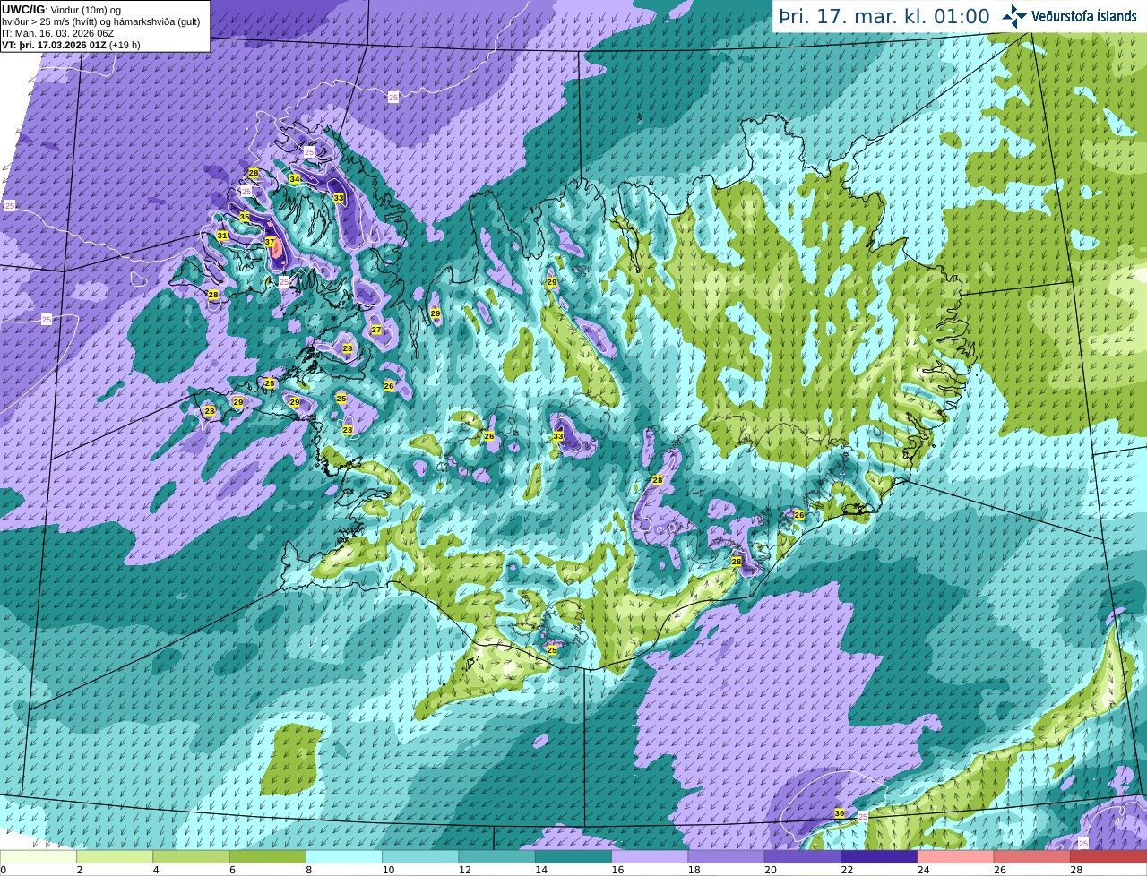Pick the 10–12 m/s legend swatch
The image size is (1147, 876).
[x=420, y=857]
